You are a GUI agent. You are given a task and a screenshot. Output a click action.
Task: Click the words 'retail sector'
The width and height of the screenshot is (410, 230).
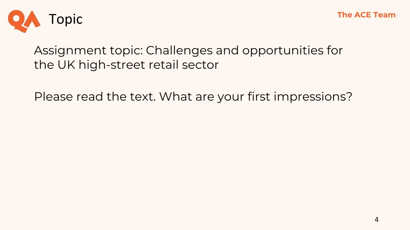point(183,65)
